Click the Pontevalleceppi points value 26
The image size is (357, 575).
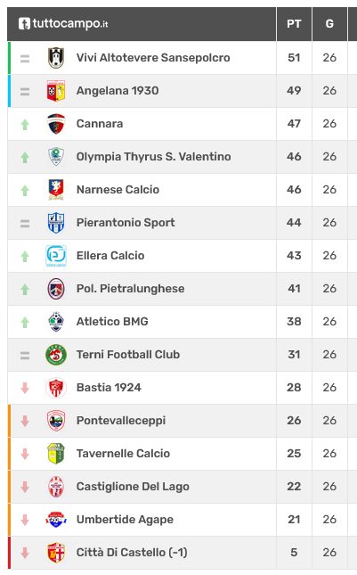294,421
